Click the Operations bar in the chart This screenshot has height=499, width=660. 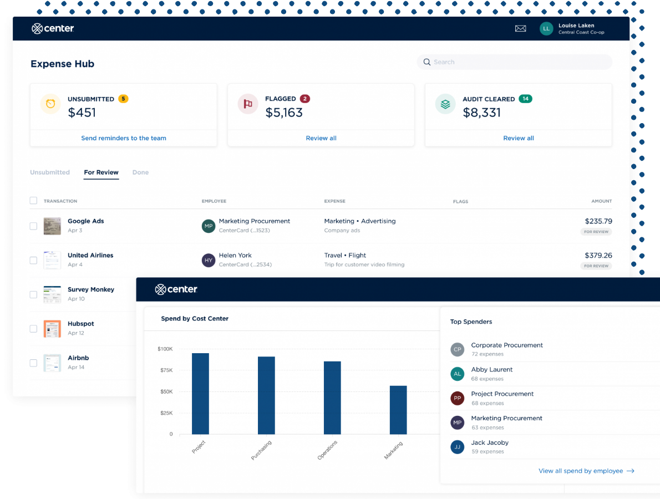332,398
